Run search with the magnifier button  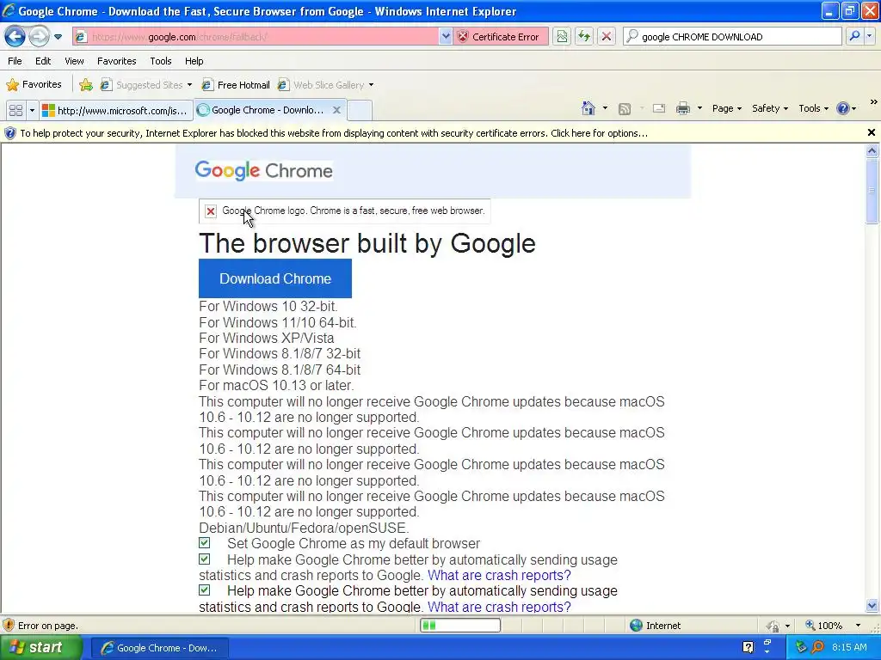(854, 37)
